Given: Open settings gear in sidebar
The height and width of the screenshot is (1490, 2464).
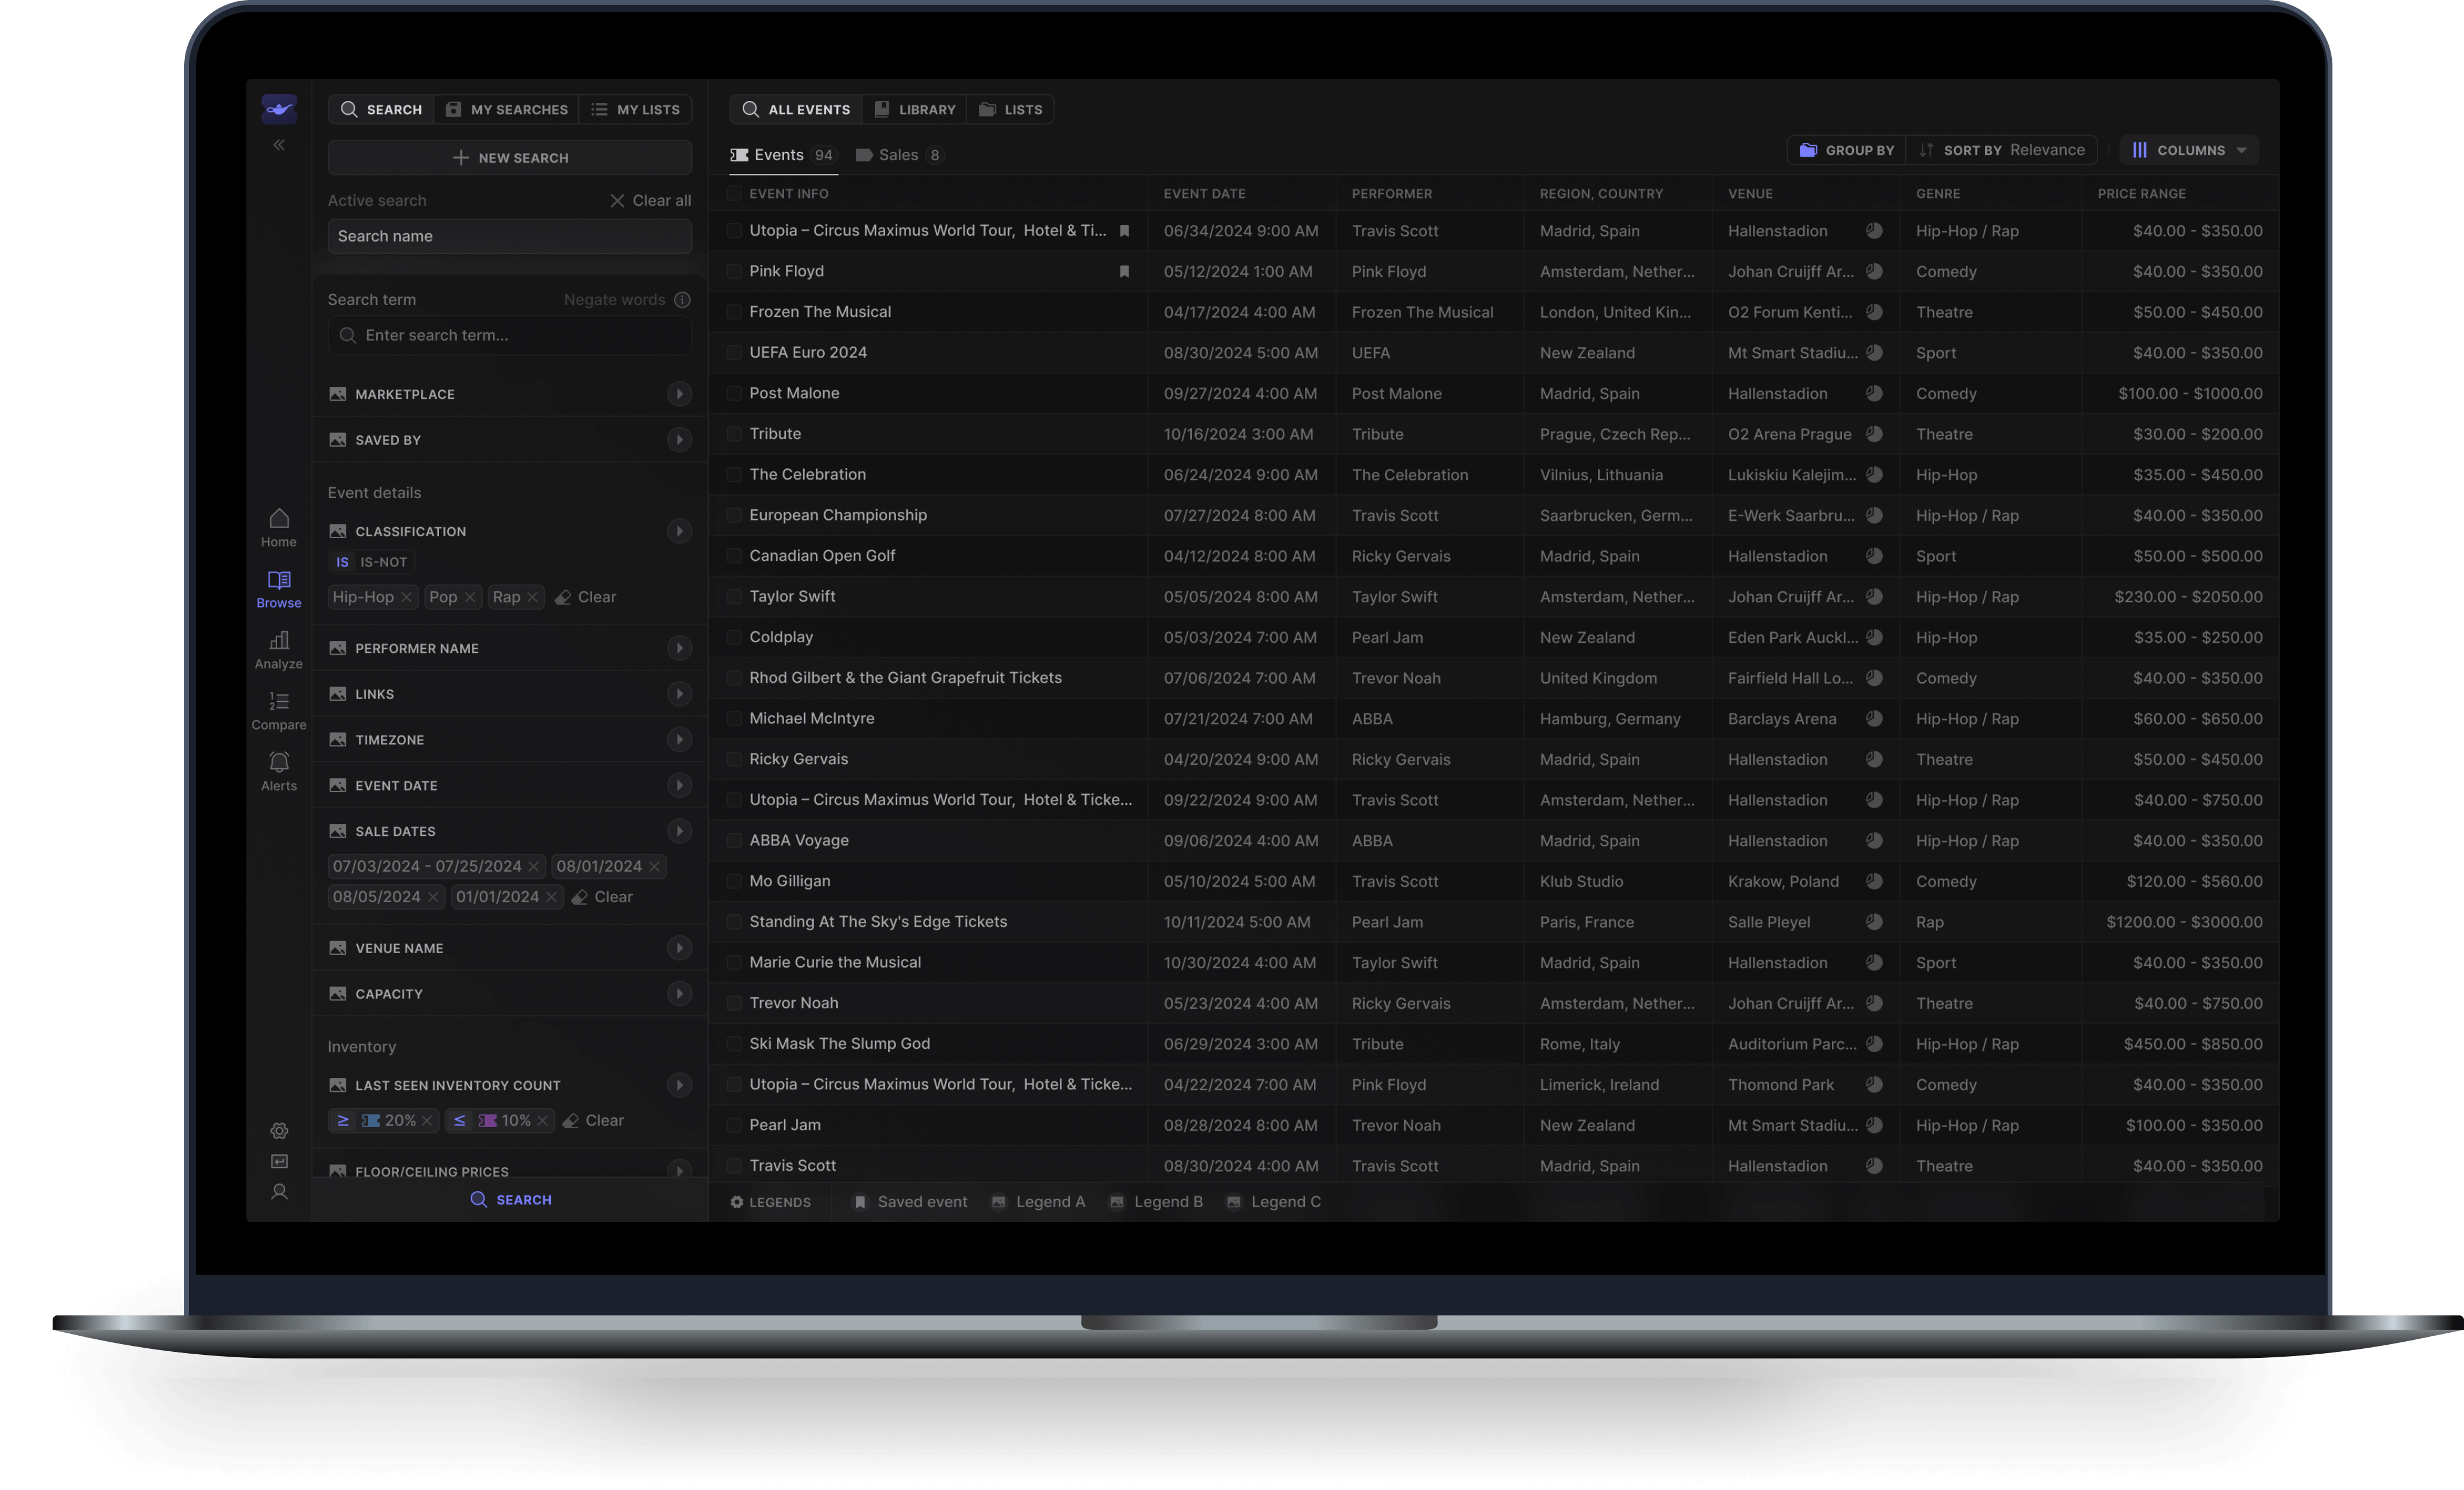Looking at the screenshot, I should click(x=279, y=1131).
